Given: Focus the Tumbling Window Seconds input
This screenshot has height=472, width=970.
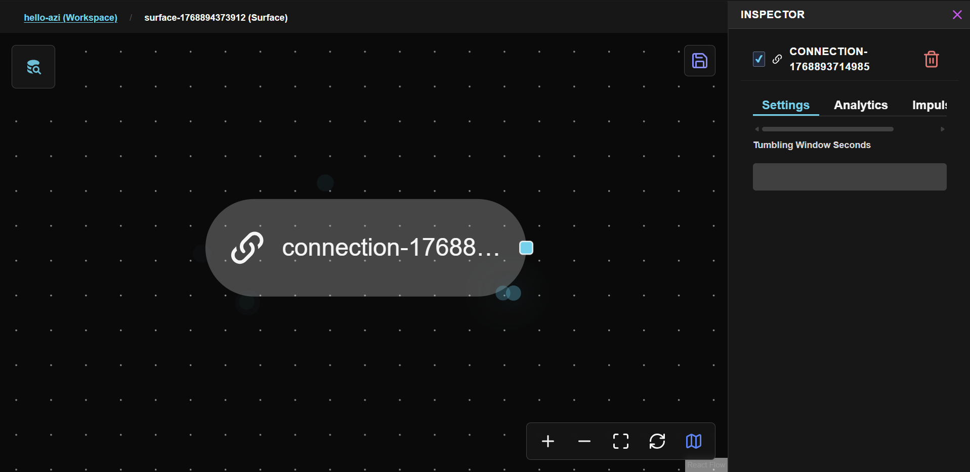Looking at the screenshot, I should pyautogui.click(x=850, y=177).
